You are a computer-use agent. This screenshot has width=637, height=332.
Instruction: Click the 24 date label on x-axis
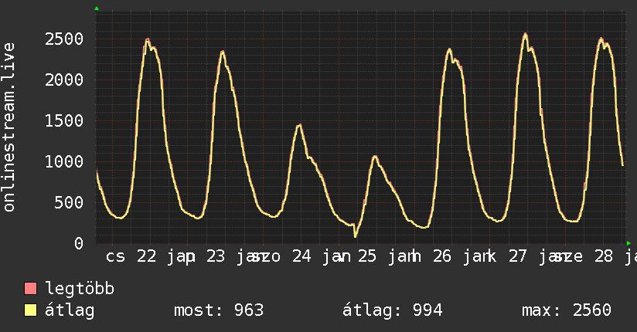(301, 256)
